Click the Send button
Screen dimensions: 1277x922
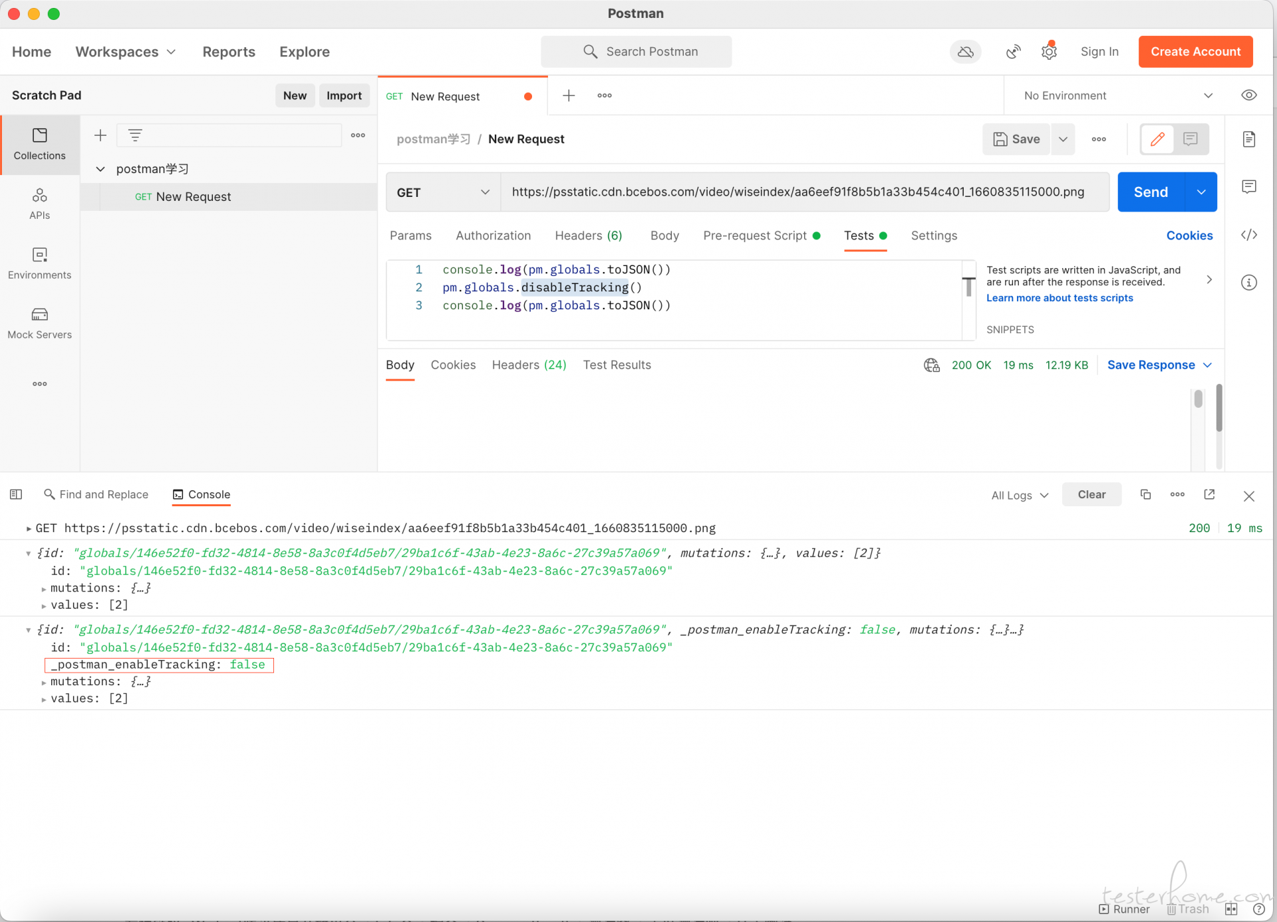[1151, 192]
